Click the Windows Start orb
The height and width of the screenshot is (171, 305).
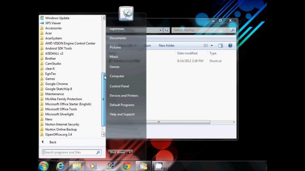43,166
